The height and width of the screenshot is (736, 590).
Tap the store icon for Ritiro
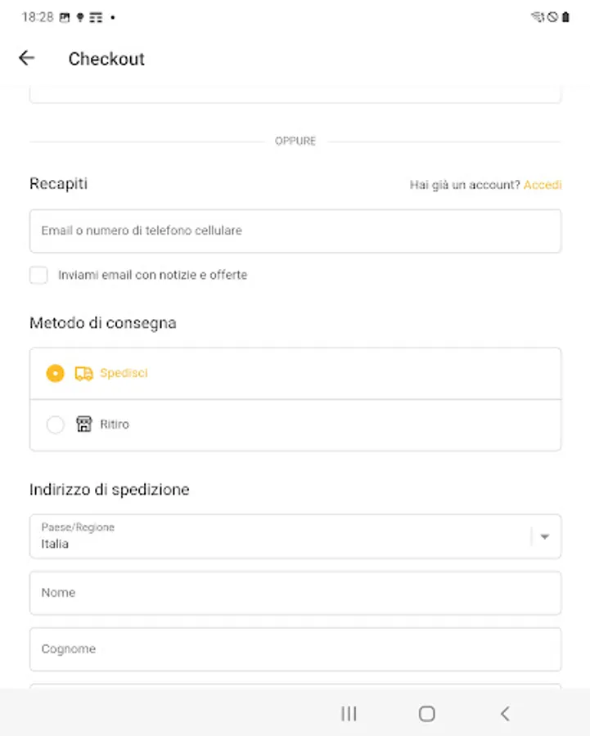point(83,424)
